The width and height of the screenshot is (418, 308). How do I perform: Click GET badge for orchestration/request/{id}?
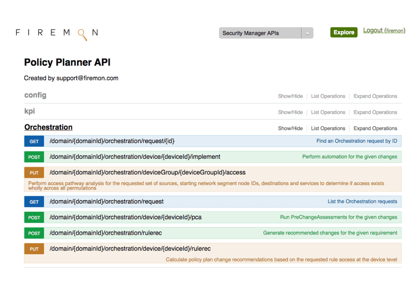(34, 141)
